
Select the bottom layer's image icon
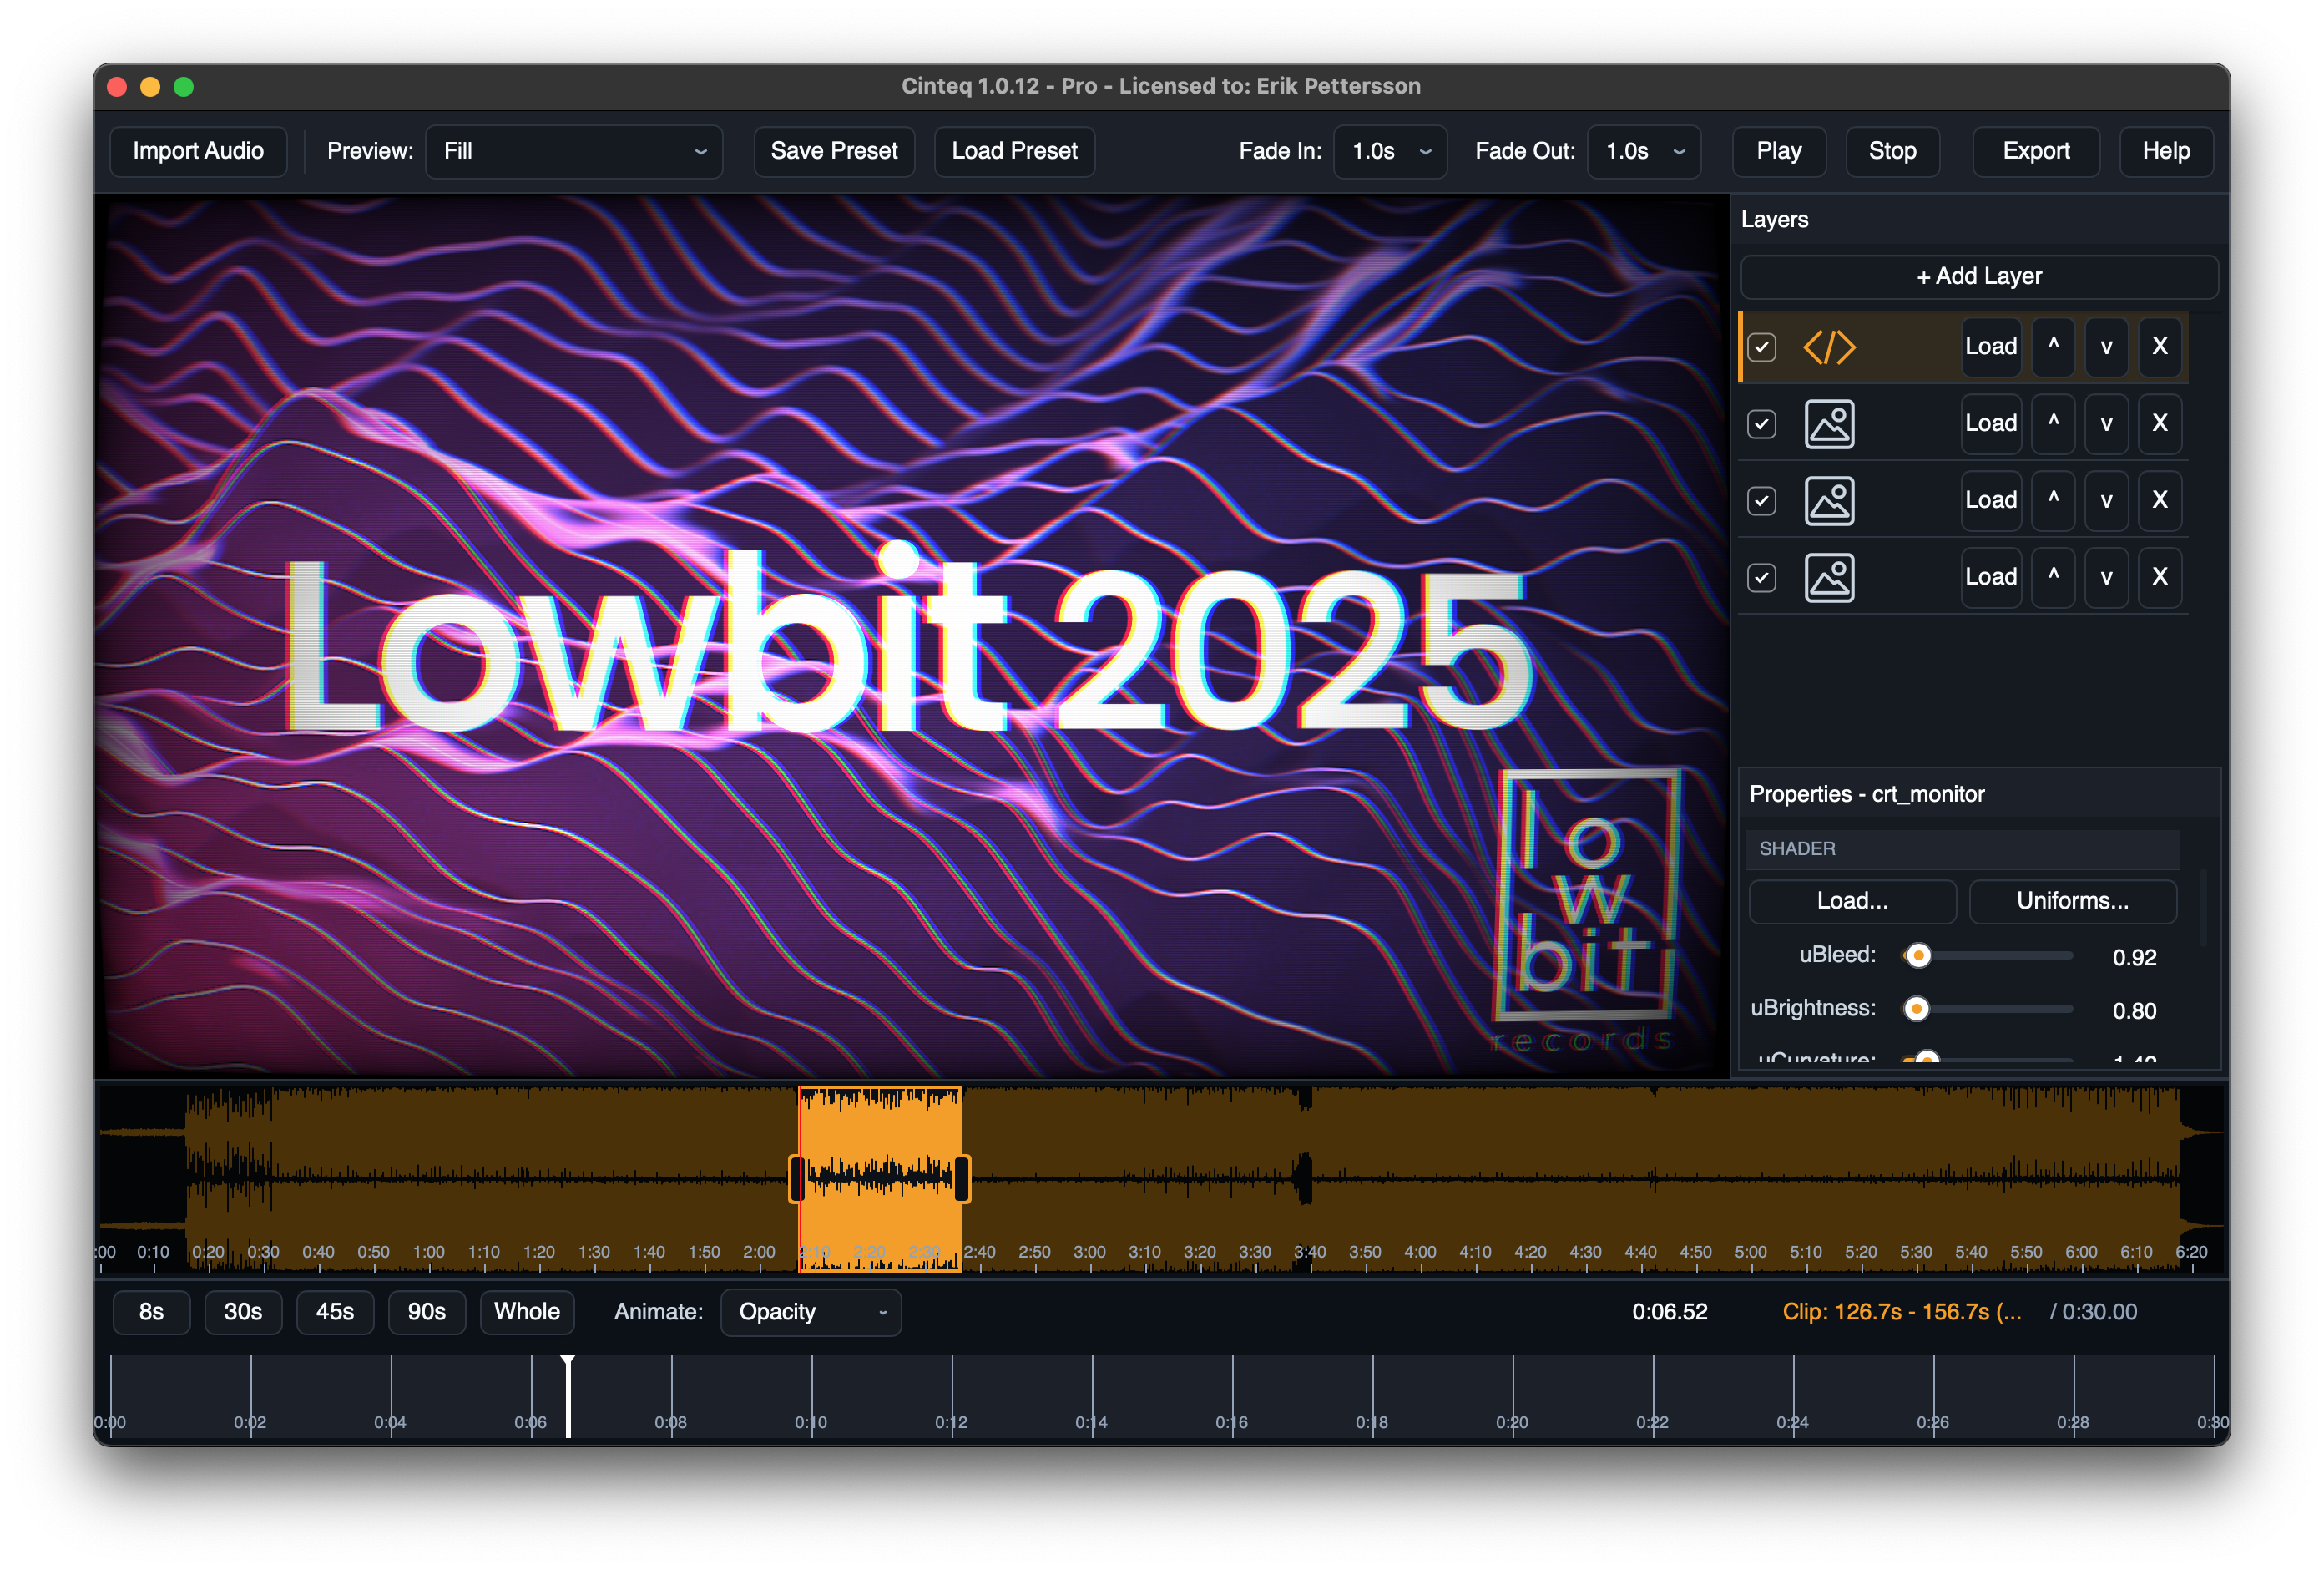(x=1828, y=577)
